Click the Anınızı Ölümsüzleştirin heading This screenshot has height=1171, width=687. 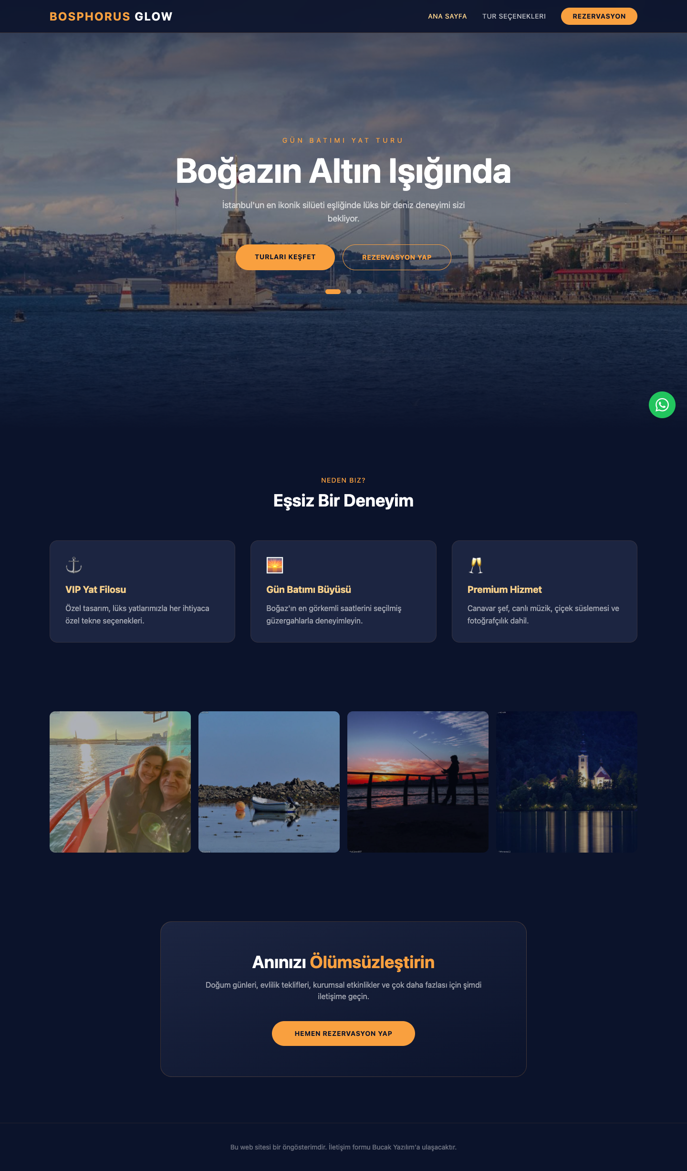[343, 962]
